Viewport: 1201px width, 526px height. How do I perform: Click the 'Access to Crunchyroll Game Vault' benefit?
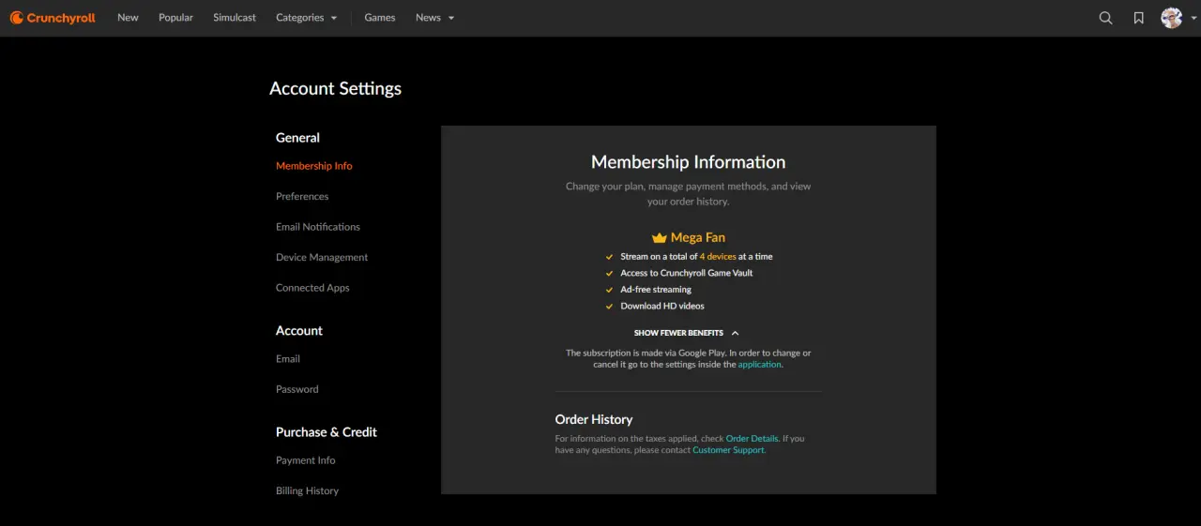pyautogui.click(x=687, y=274)
